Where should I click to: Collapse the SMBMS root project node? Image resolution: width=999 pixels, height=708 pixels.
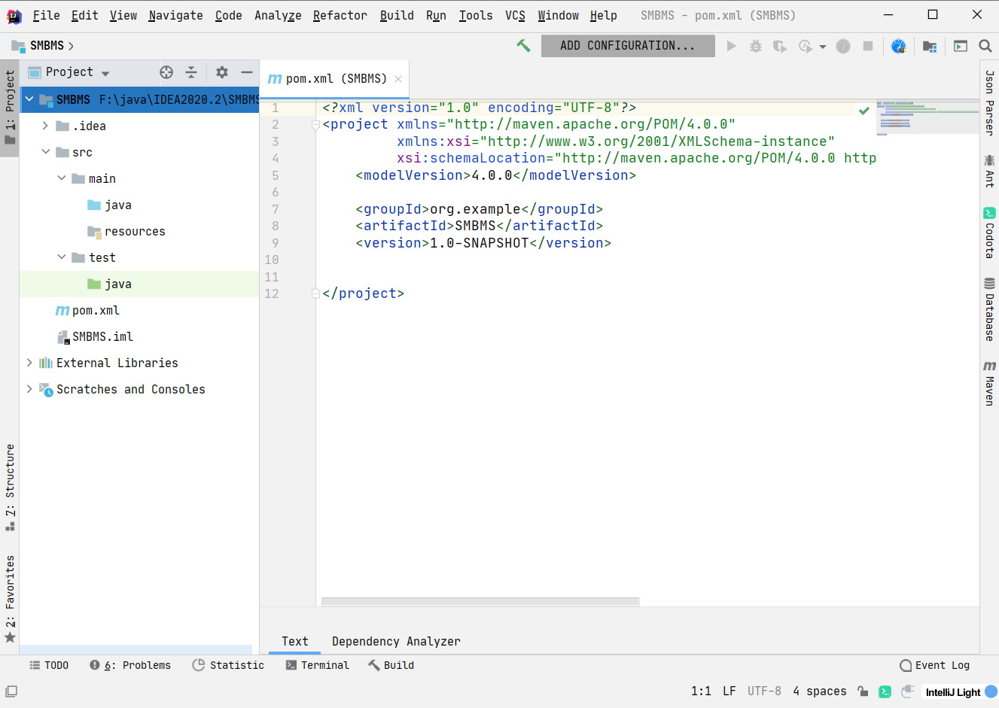[x=29, y=99]
